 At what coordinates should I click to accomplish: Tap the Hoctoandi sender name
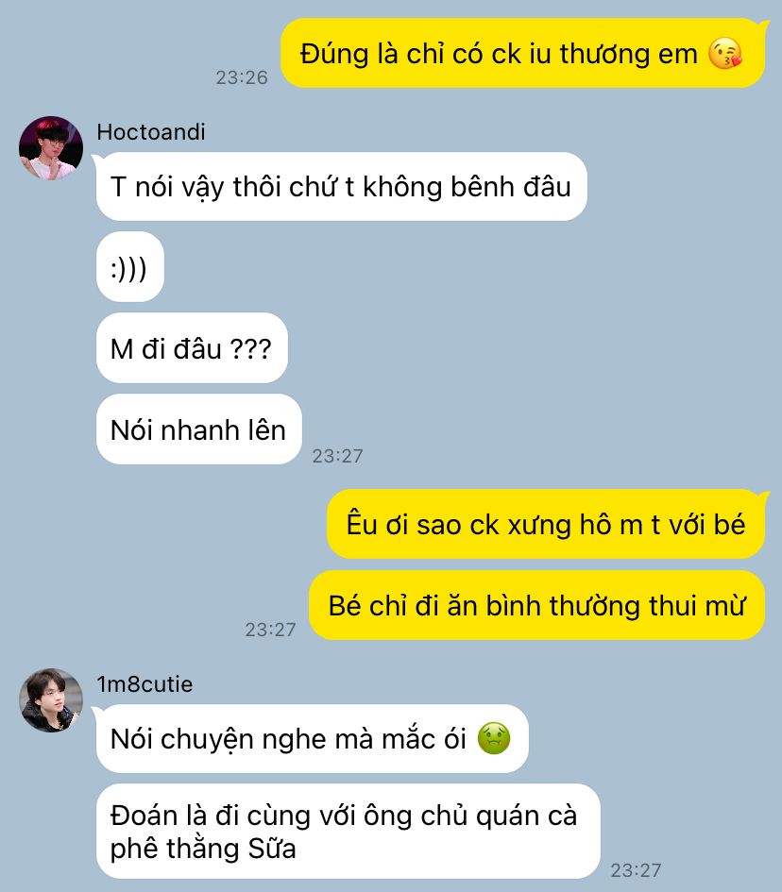[151, 132]
